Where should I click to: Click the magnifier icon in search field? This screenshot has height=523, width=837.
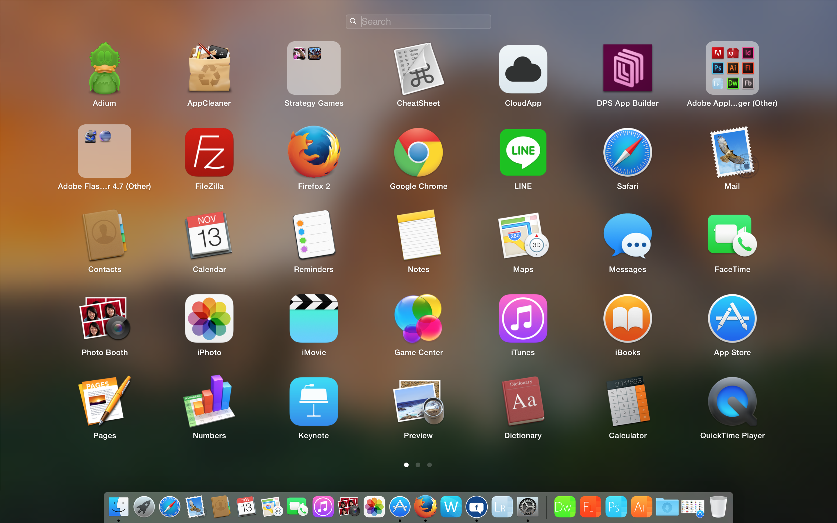353,22
